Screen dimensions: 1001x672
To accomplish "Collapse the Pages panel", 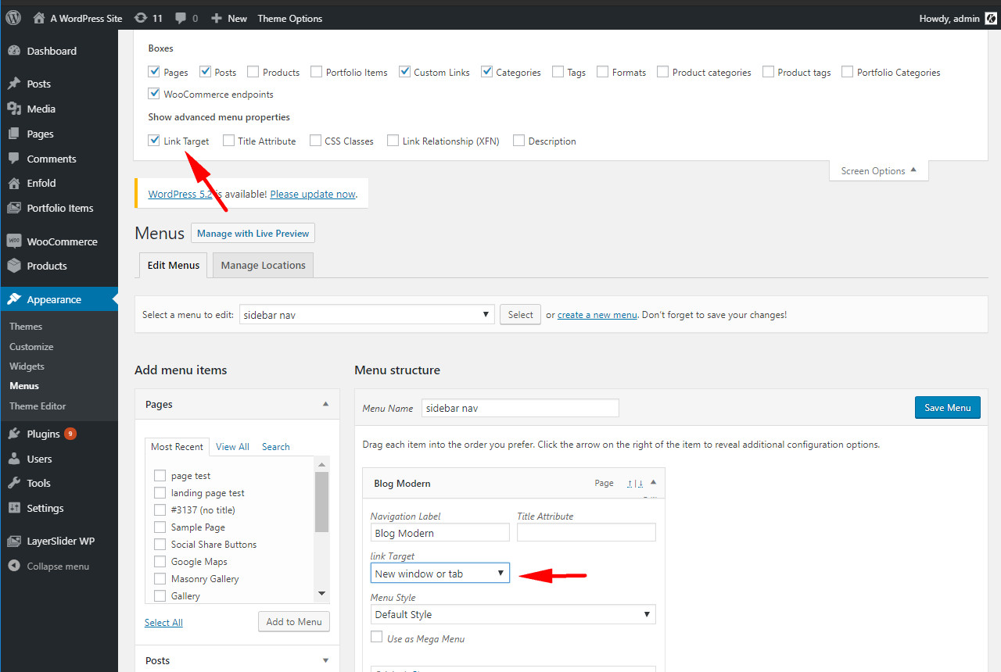I will (325, 405).
